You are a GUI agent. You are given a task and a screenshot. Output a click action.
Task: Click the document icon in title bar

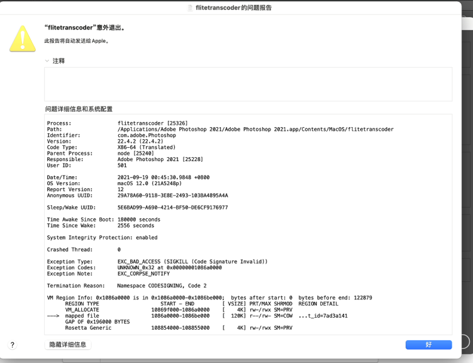[190, 8]
